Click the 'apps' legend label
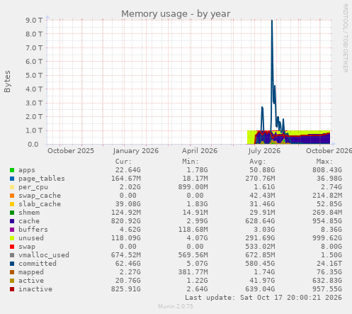 (27, 170)
